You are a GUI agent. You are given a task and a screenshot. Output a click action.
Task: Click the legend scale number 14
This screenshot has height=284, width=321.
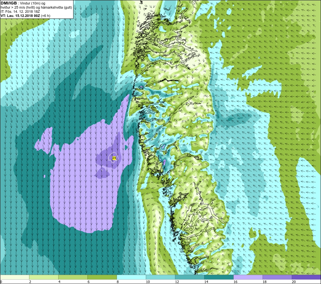(206, 282)
